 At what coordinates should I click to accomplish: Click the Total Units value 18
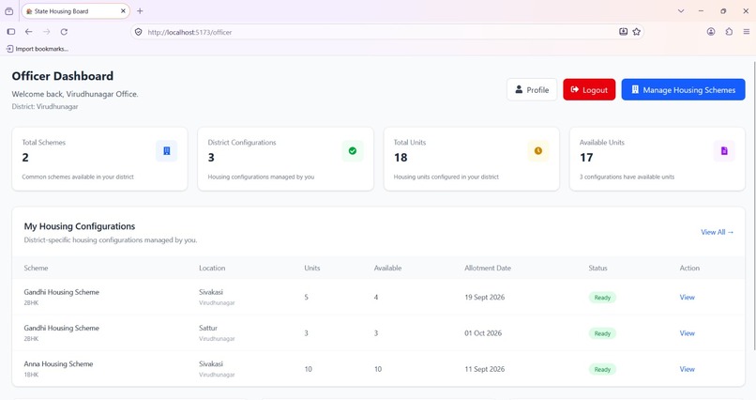[401, 158]
